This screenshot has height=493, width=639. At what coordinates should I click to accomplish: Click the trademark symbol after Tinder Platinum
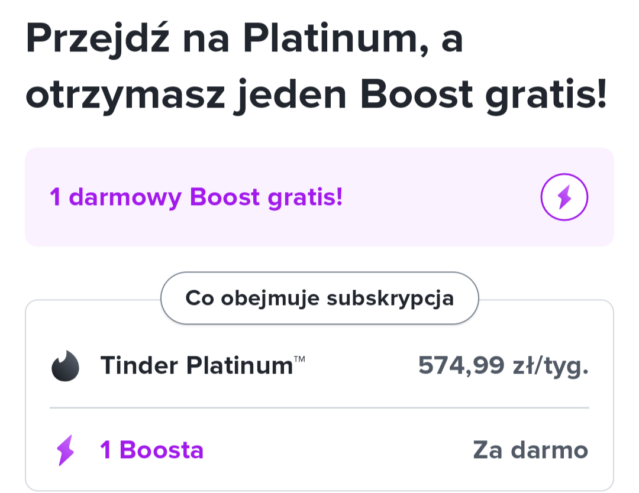click(x=299, y=359)
